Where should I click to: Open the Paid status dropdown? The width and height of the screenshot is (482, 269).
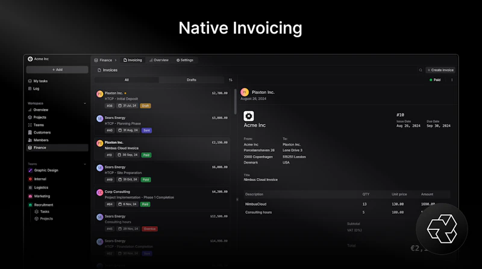tap(435, 80)
